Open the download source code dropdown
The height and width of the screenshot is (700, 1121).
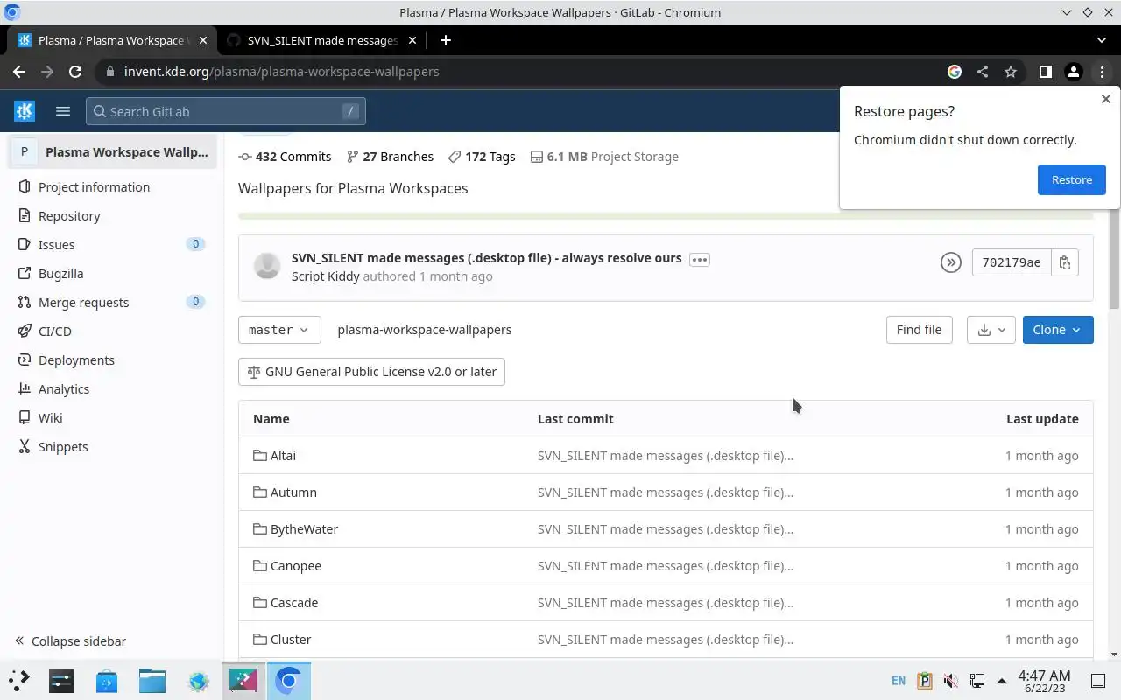991,330
